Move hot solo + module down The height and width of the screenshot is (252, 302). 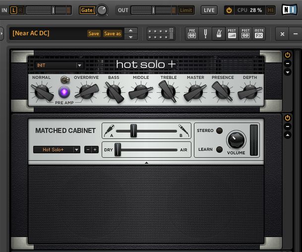point(288,72)
